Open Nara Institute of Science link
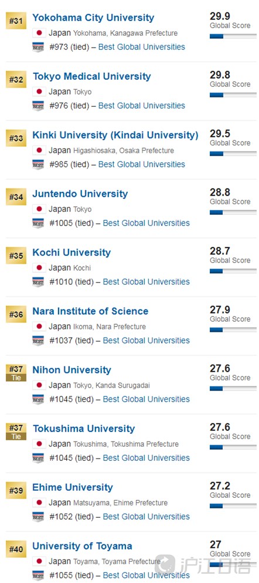Image resolution: width=259 pixels, height=583 pixels. click(90, 311)
